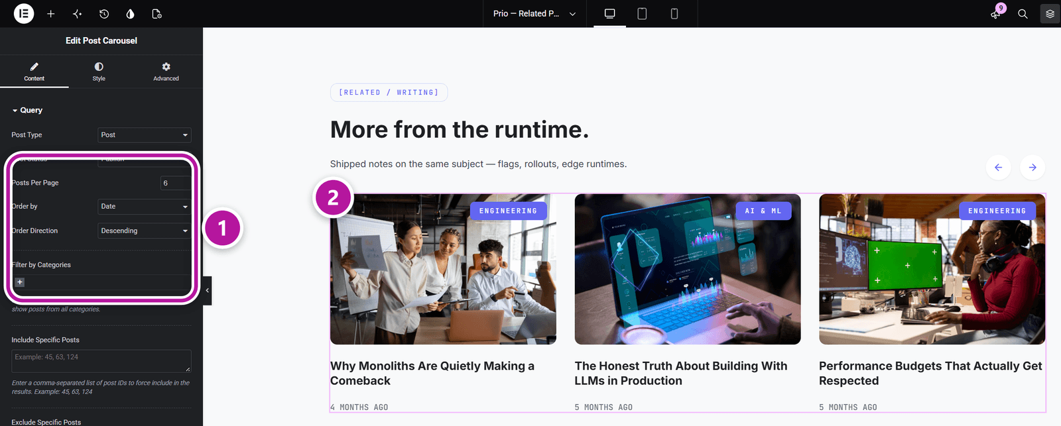This screenshot has width=1061, height=426.
Task: Click first card's ENGINEERING badge
Action: (509, 211)
